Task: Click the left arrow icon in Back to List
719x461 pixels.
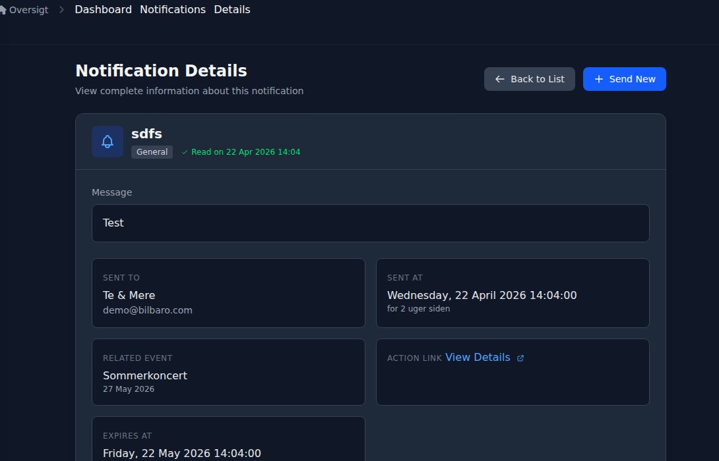Action: (x=500, y=79)
